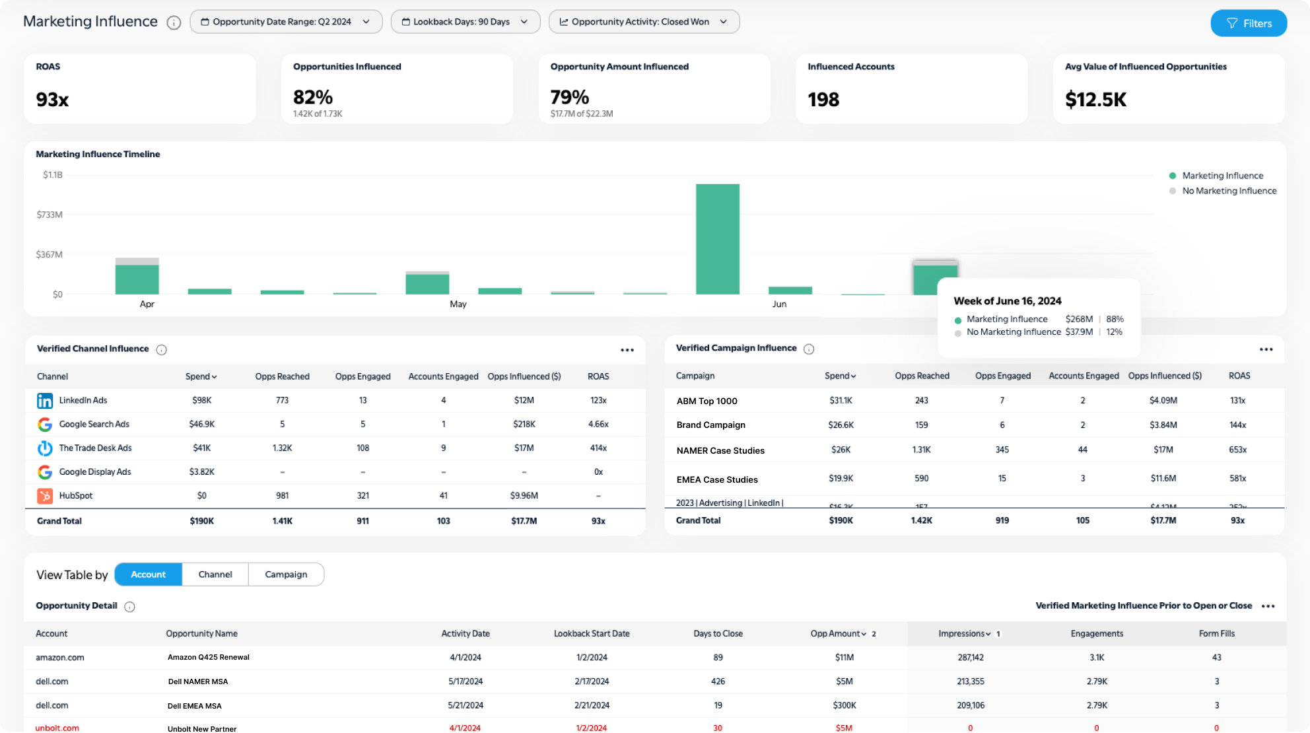Open three-dot menu of Verified Campaign Influence
The height and width of the screenshot is (733, 1310).
1265,349
